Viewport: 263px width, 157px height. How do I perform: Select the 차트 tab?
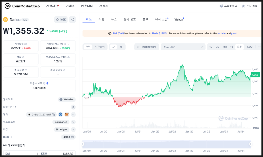(x=89, y=19)
